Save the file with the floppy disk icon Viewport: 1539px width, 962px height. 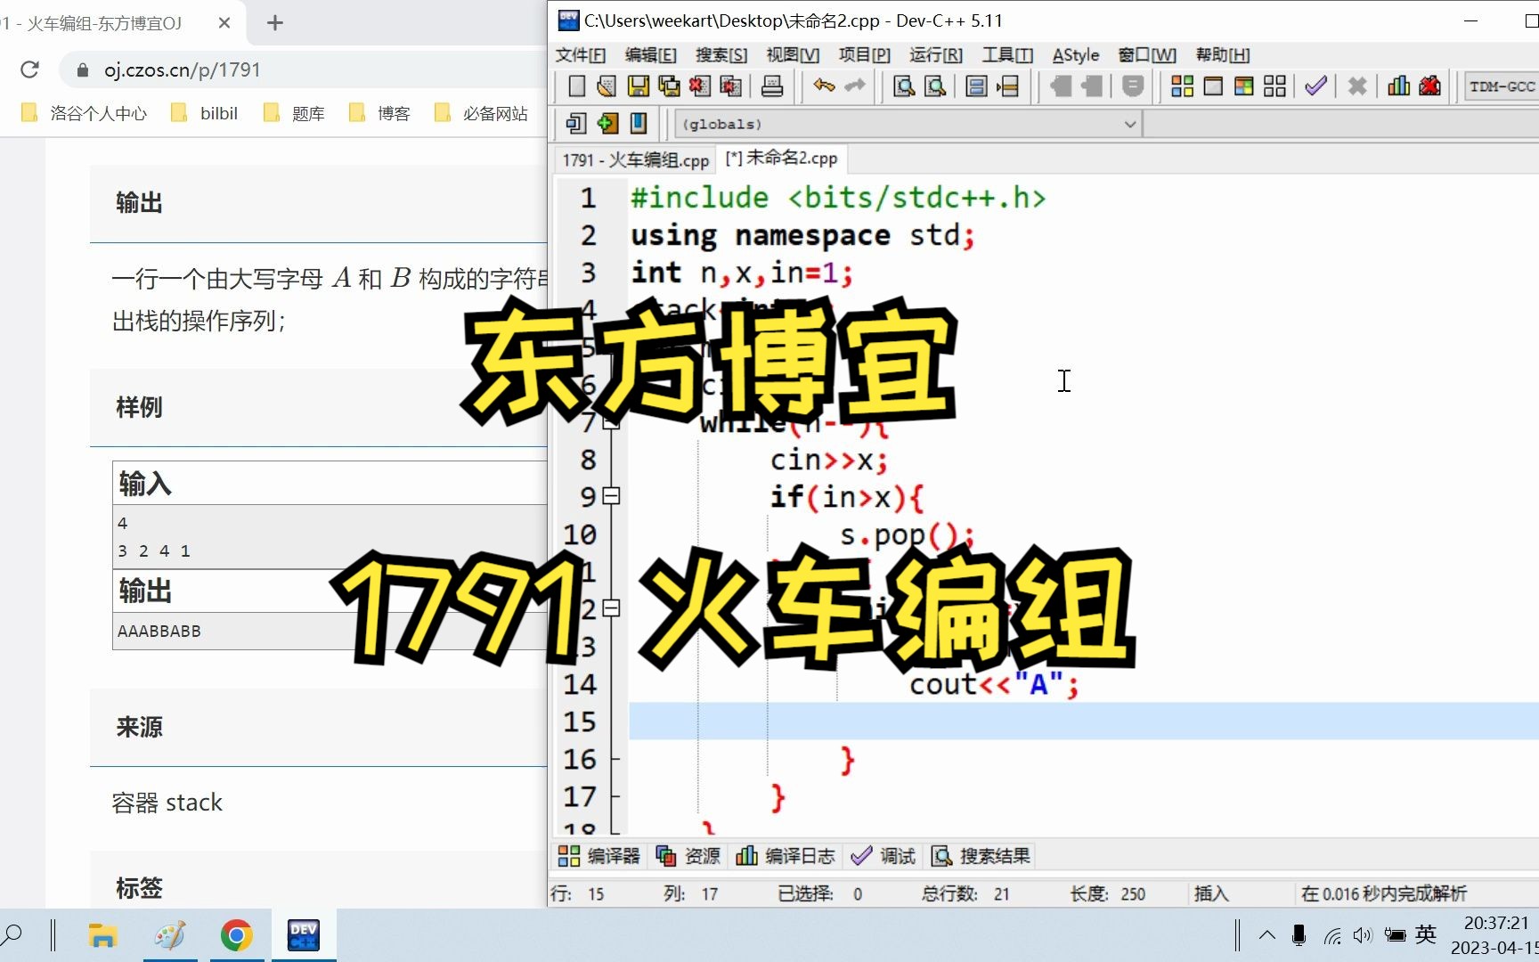(x=638, y=86)
